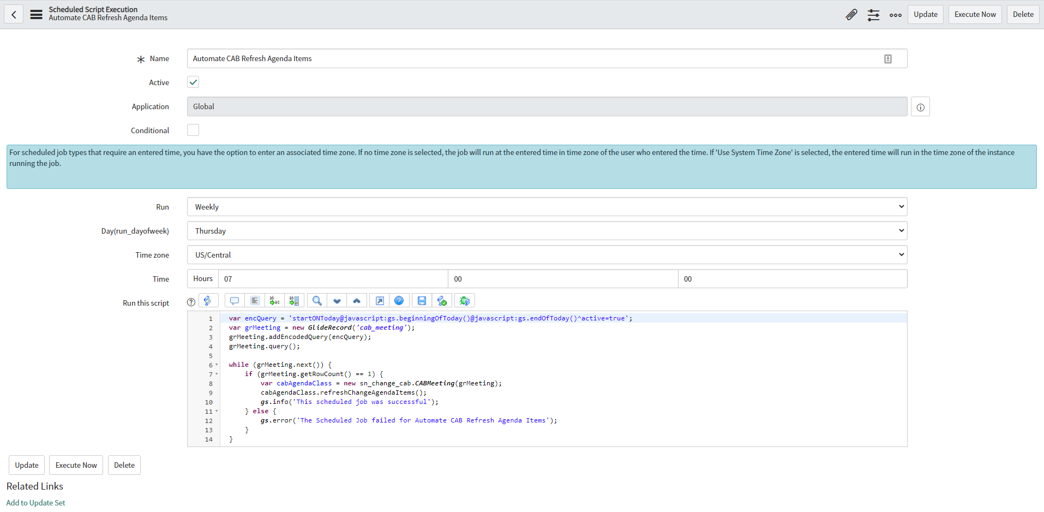Enable the Conditional checkbox
This screenshot has height=512, width=1044.
tap(193, 130)
